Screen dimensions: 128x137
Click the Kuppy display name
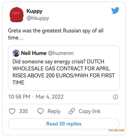[x=34, y=11]
